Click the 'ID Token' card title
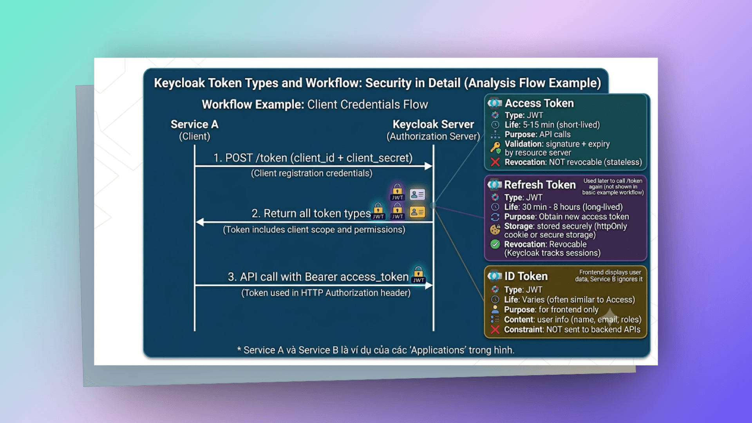 (x=526, y=276)
